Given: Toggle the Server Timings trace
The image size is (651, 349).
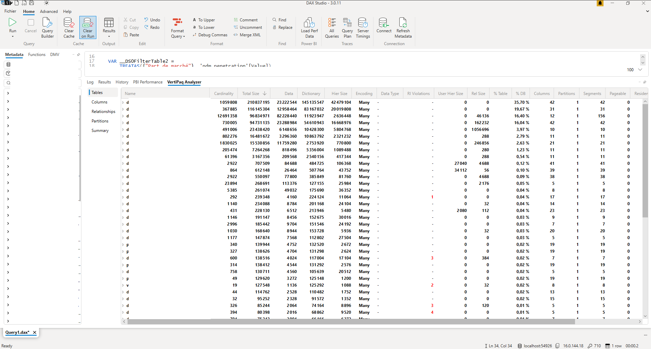Looking at the screenshot, I should [363, 28].
